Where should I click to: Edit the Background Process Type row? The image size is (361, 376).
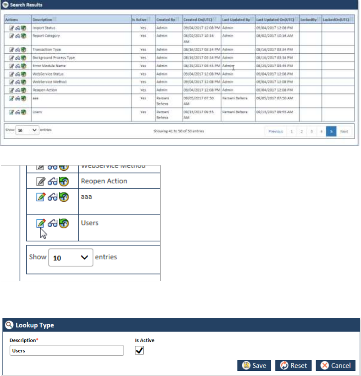tap(11, 58)
